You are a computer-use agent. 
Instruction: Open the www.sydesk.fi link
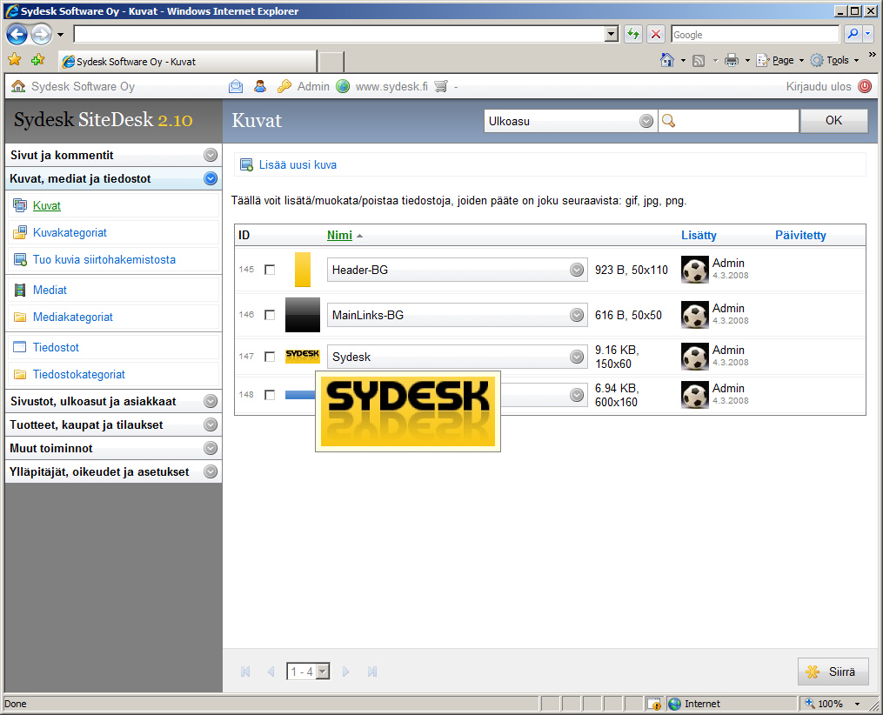pyautogui.click(x=391, y=86)
